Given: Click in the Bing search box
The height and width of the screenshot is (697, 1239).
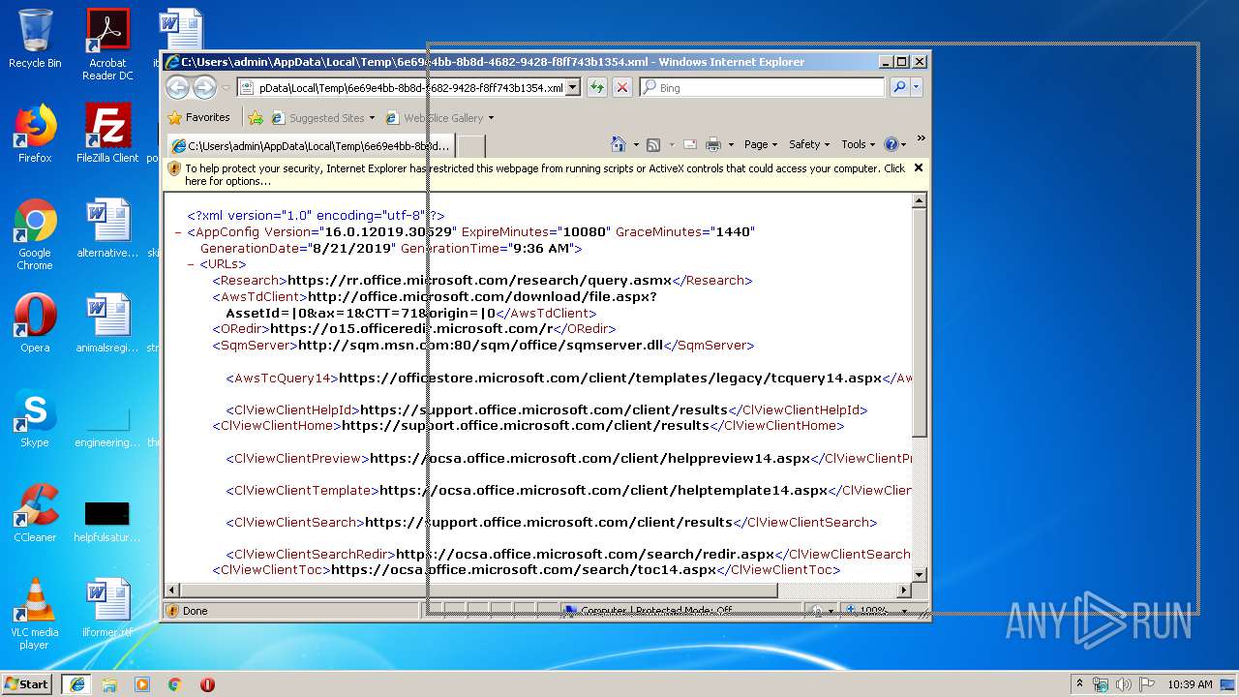Looking at the screenshot, I should (x=762, y=88).
